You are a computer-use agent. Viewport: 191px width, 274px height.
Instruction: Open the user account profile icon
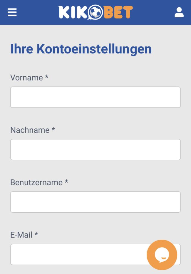click(179, 12)
